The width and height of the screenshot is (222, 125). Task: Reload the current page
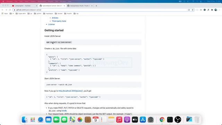tap(10, 10)
